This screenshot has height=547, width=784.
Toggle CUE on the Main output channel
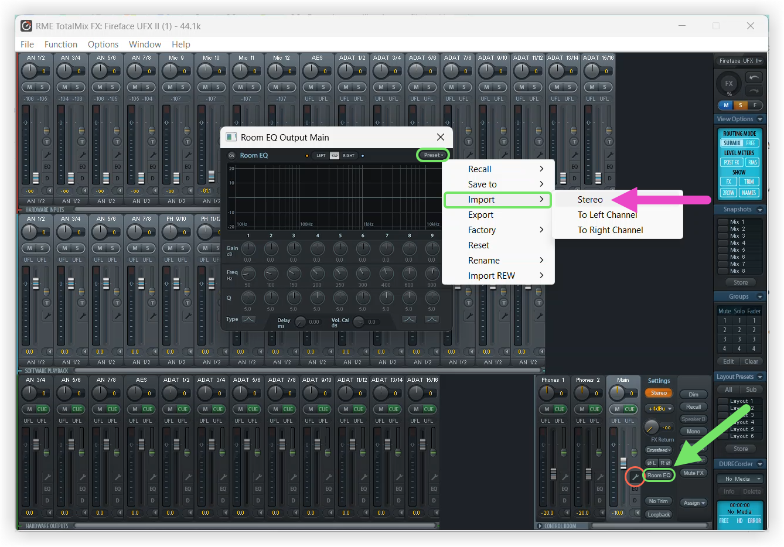630,409
